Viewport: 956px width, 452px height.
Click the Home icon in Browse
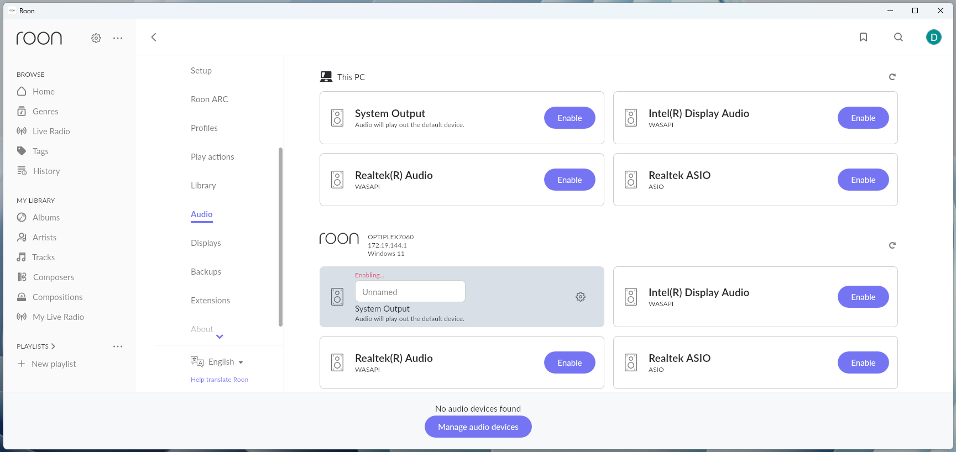22,91
